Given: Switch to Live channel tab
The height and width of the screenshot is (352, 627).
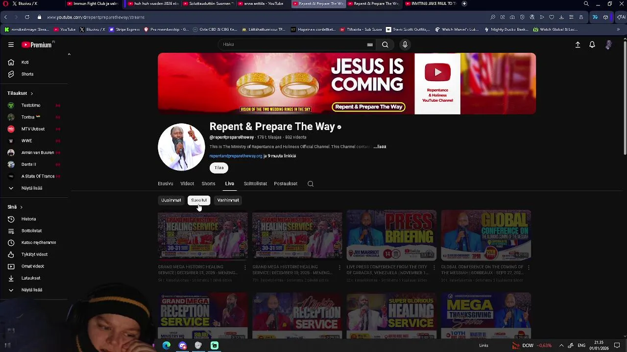Looking at the screenshot, I should point(229,184).
